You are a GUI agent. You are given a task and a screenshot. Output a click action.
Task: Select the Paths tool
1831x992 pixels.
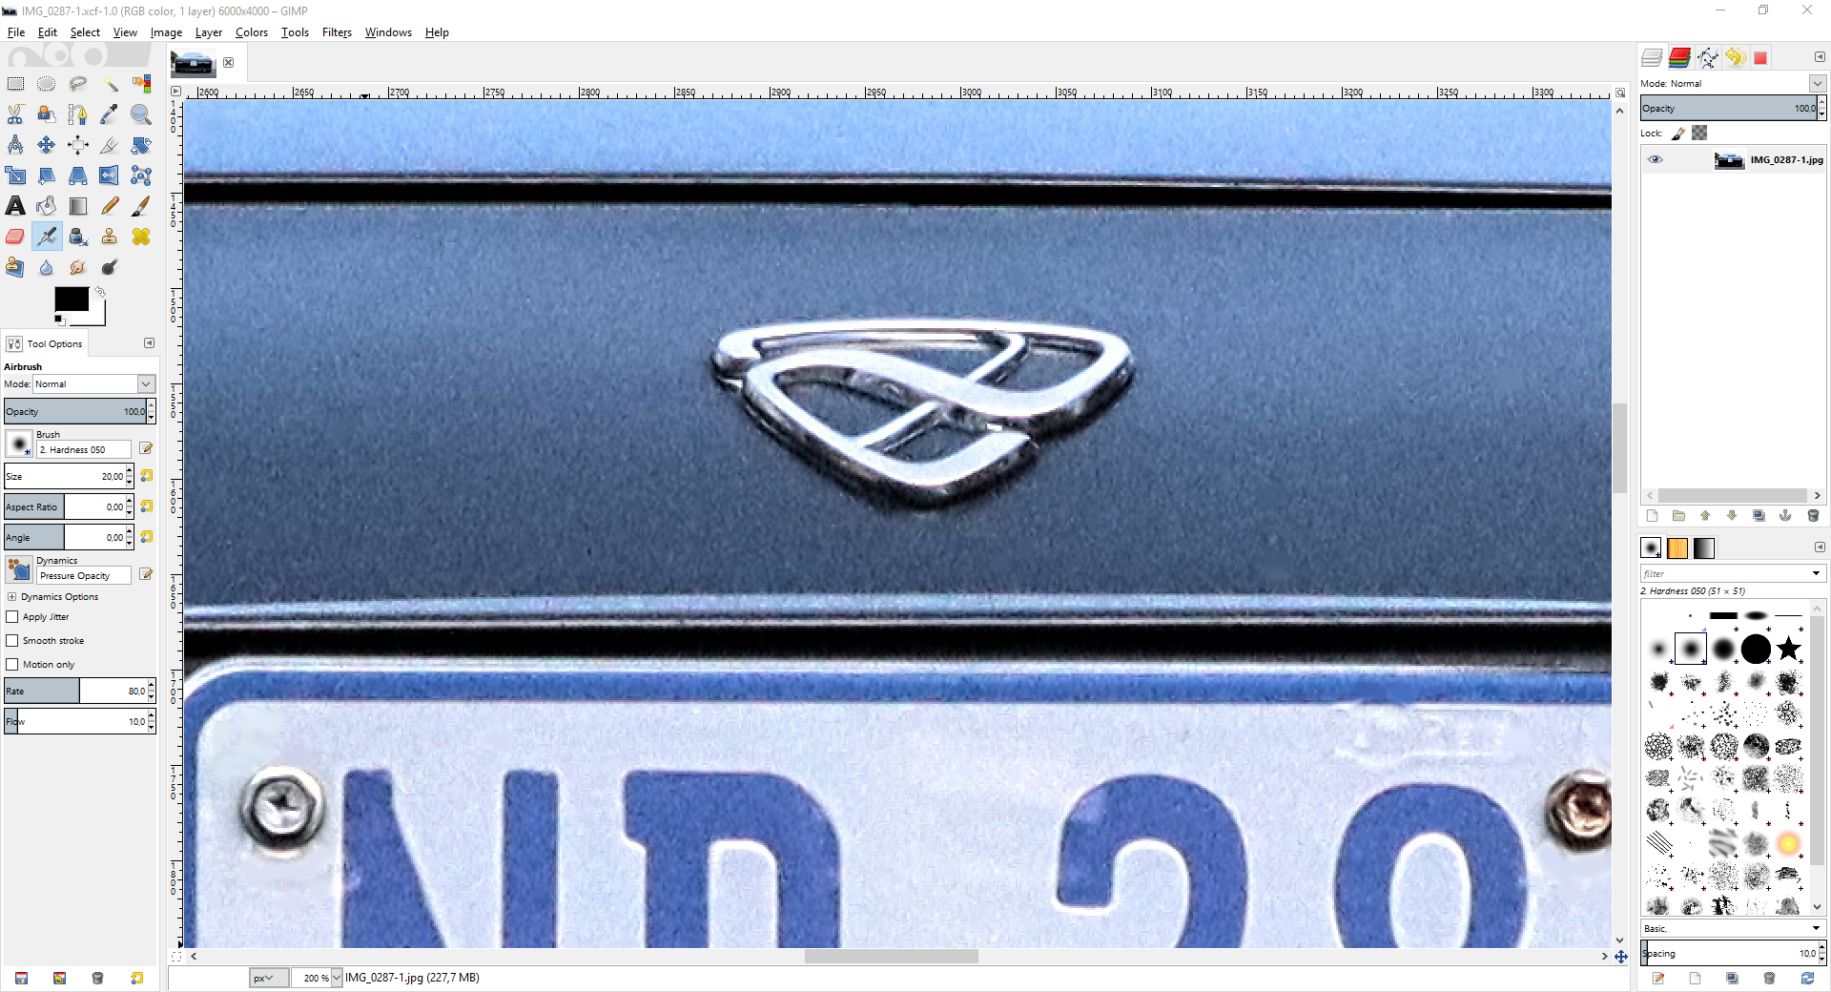click(x=78, y=114)
